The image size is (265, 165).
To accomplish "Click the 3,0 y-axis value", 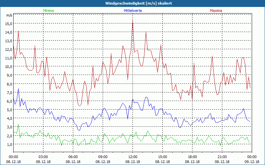I will pos(9,127).
